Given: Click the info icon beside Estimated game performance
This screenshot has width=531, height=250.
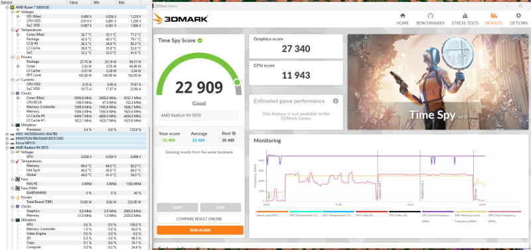Looking at the screenshot, I should 336,101.
